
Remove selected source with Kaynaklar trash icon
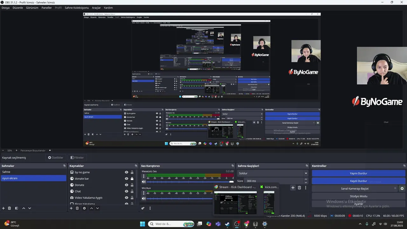coord(77,208)
